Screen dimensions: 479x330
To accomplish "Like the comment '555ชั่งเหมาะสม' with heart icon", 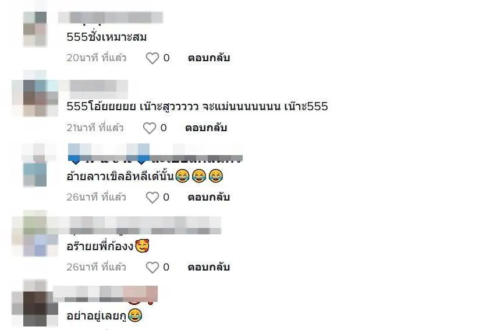I will 152,58.
